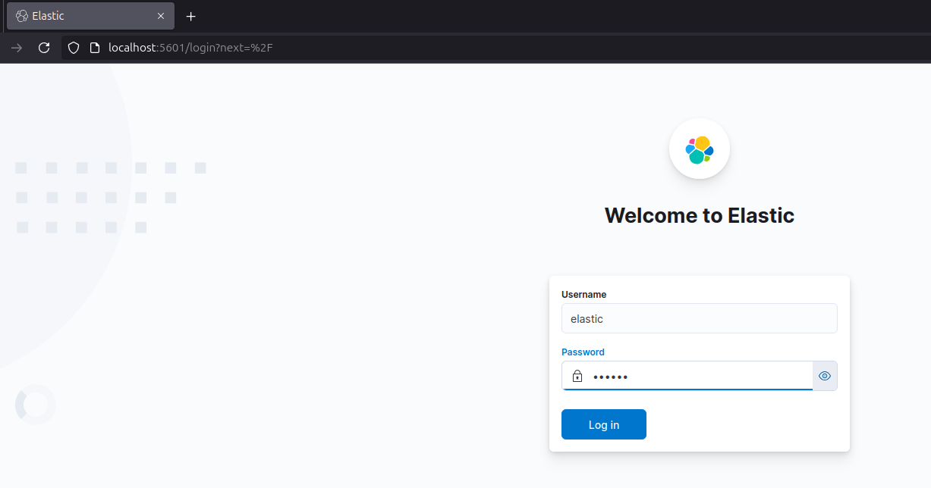Click the Welcome to Elastic heading
931x488 pixels.
(699, 215)
